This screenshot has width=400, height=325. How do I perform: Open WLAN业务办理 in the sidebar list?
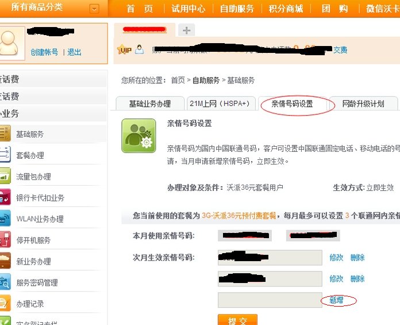[40, 219]
